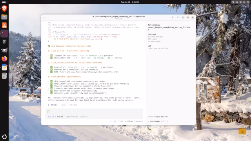Open the Files manager in the dock

(x=4, y=17)
